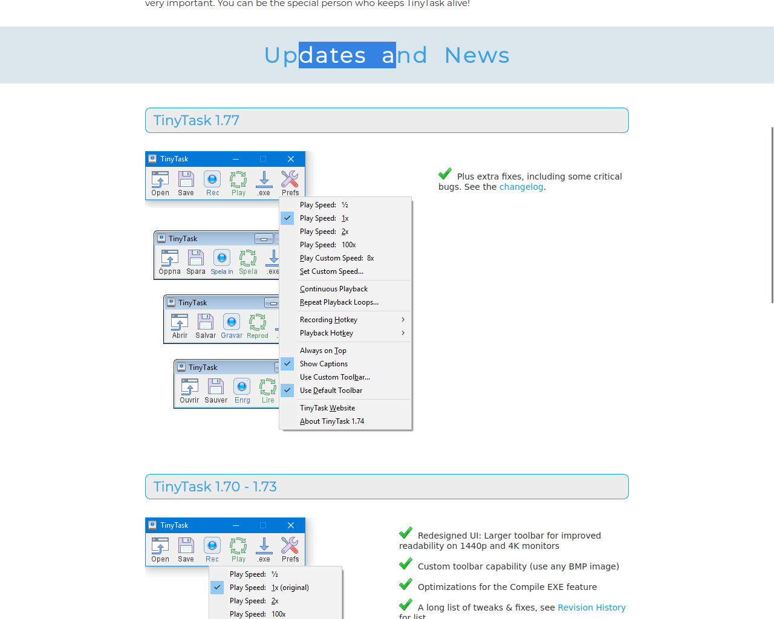Open Set Custom Speed dialog
The width and height of the screenshot is (774, 619).
point(345,271)
